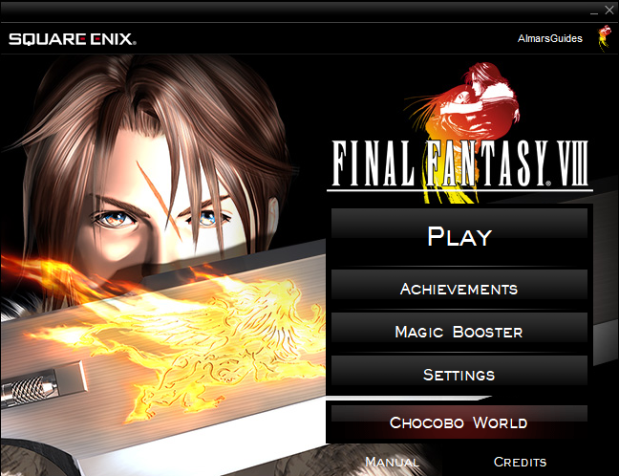Screen dimensions: 619x476
Task: Click Squall's left blue eye
Action: tap(207, 218)
